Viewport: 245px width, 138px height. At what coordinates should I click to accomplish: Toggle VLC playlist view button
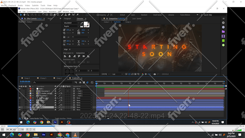coord(27,129)
